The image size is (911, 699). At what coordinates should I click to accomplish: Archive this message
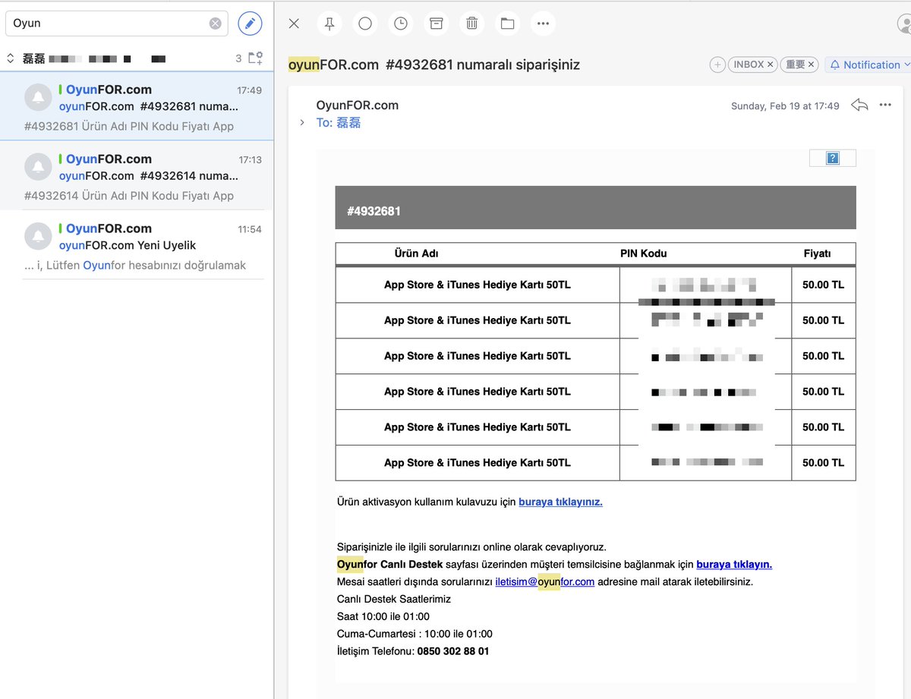tap(437, 24)
